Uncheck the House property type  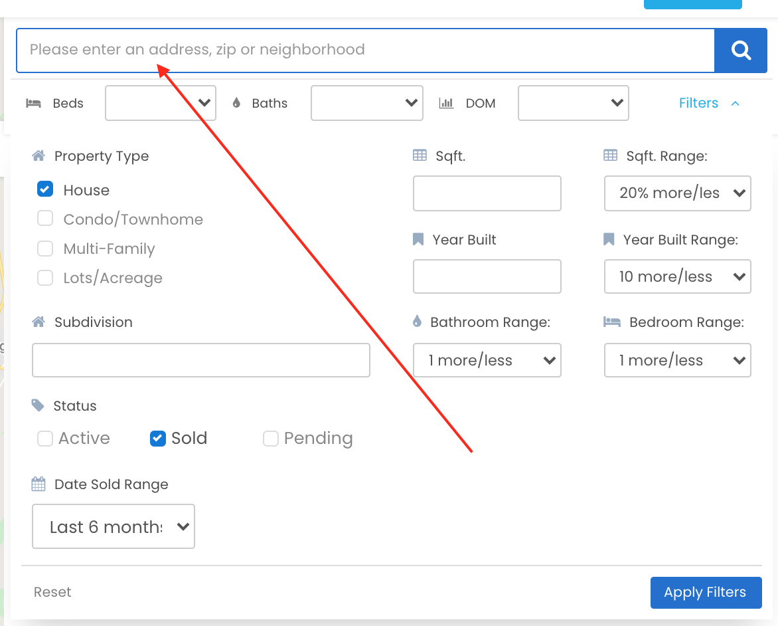[44, 189]
